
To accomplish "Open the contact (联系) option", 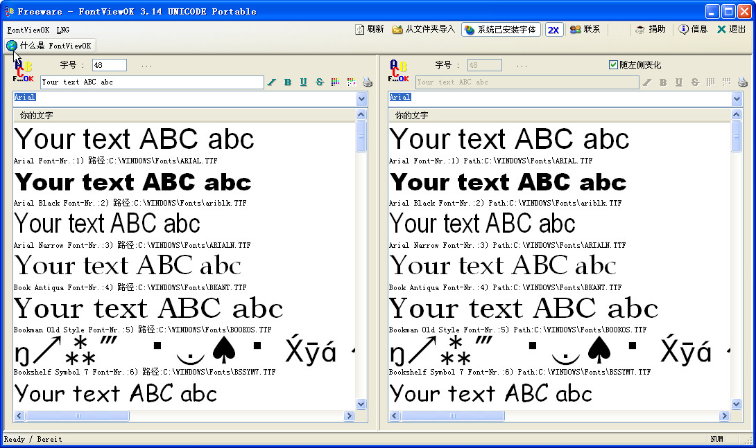I will click(585, 29).
